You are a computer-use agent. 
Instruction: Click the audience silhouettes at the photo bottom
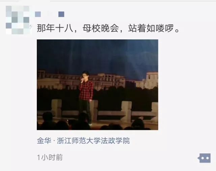97,124
